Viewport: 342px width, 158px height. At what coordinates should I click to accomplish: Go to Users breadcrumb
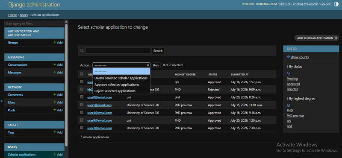(x=24, y=15)
